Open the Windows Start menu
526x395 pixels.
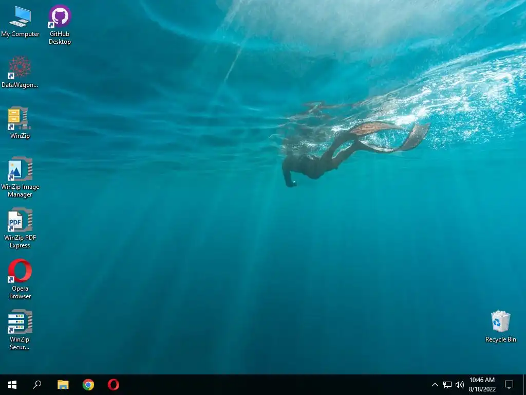point(12,385)
